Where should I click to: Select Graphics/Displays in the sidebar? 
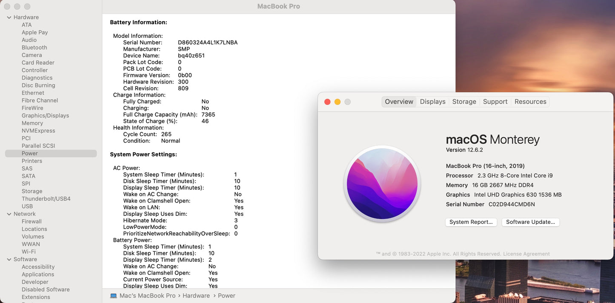(45, 115)
